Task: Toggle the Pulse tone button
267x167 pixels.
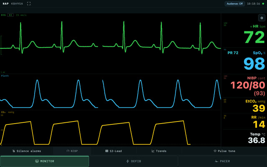Action: tap(224, 151)
